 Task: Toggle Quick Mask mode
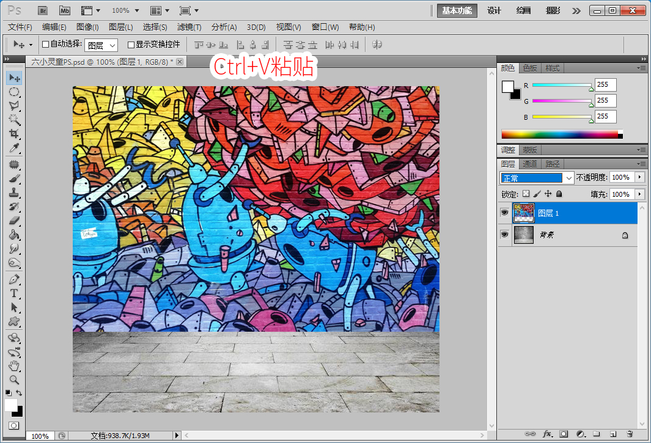coord(13,425)
